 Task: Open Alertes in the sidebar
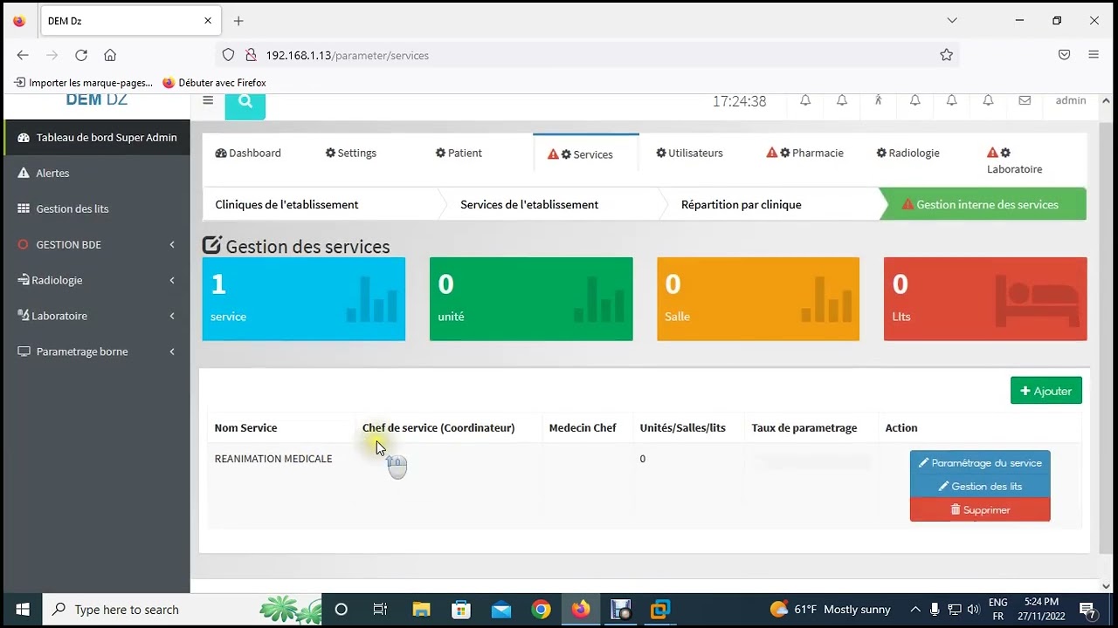[x=97, y=173]
